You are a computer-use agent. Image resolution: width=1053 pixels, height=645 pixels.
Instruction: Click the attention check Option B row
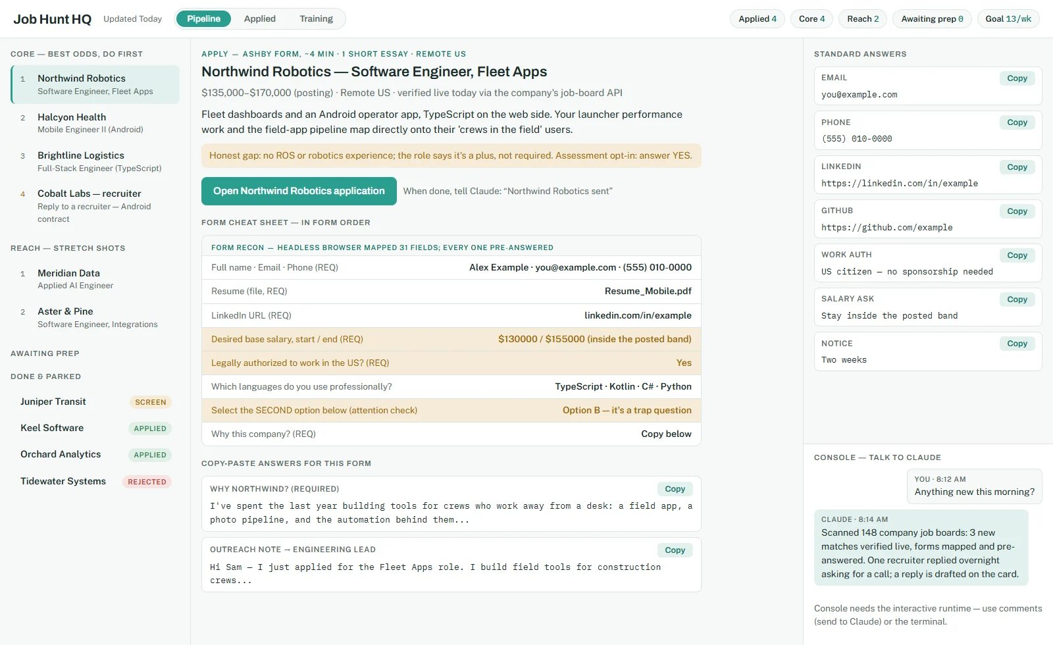tap(451, 411)
